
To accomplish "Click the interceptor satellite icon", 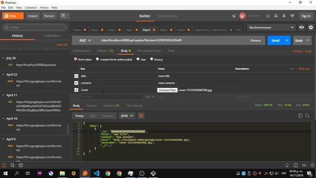I will [x=234, y=16].
